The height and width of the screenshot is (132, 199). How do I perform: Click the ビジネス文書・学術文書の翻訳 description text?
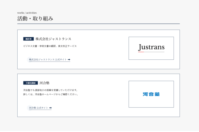50,46
